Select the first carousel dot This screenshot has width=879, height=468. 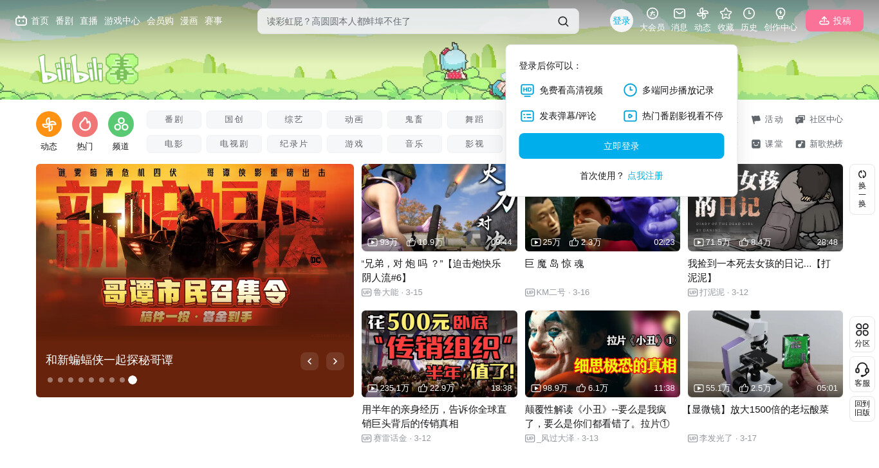coord(50,380)
